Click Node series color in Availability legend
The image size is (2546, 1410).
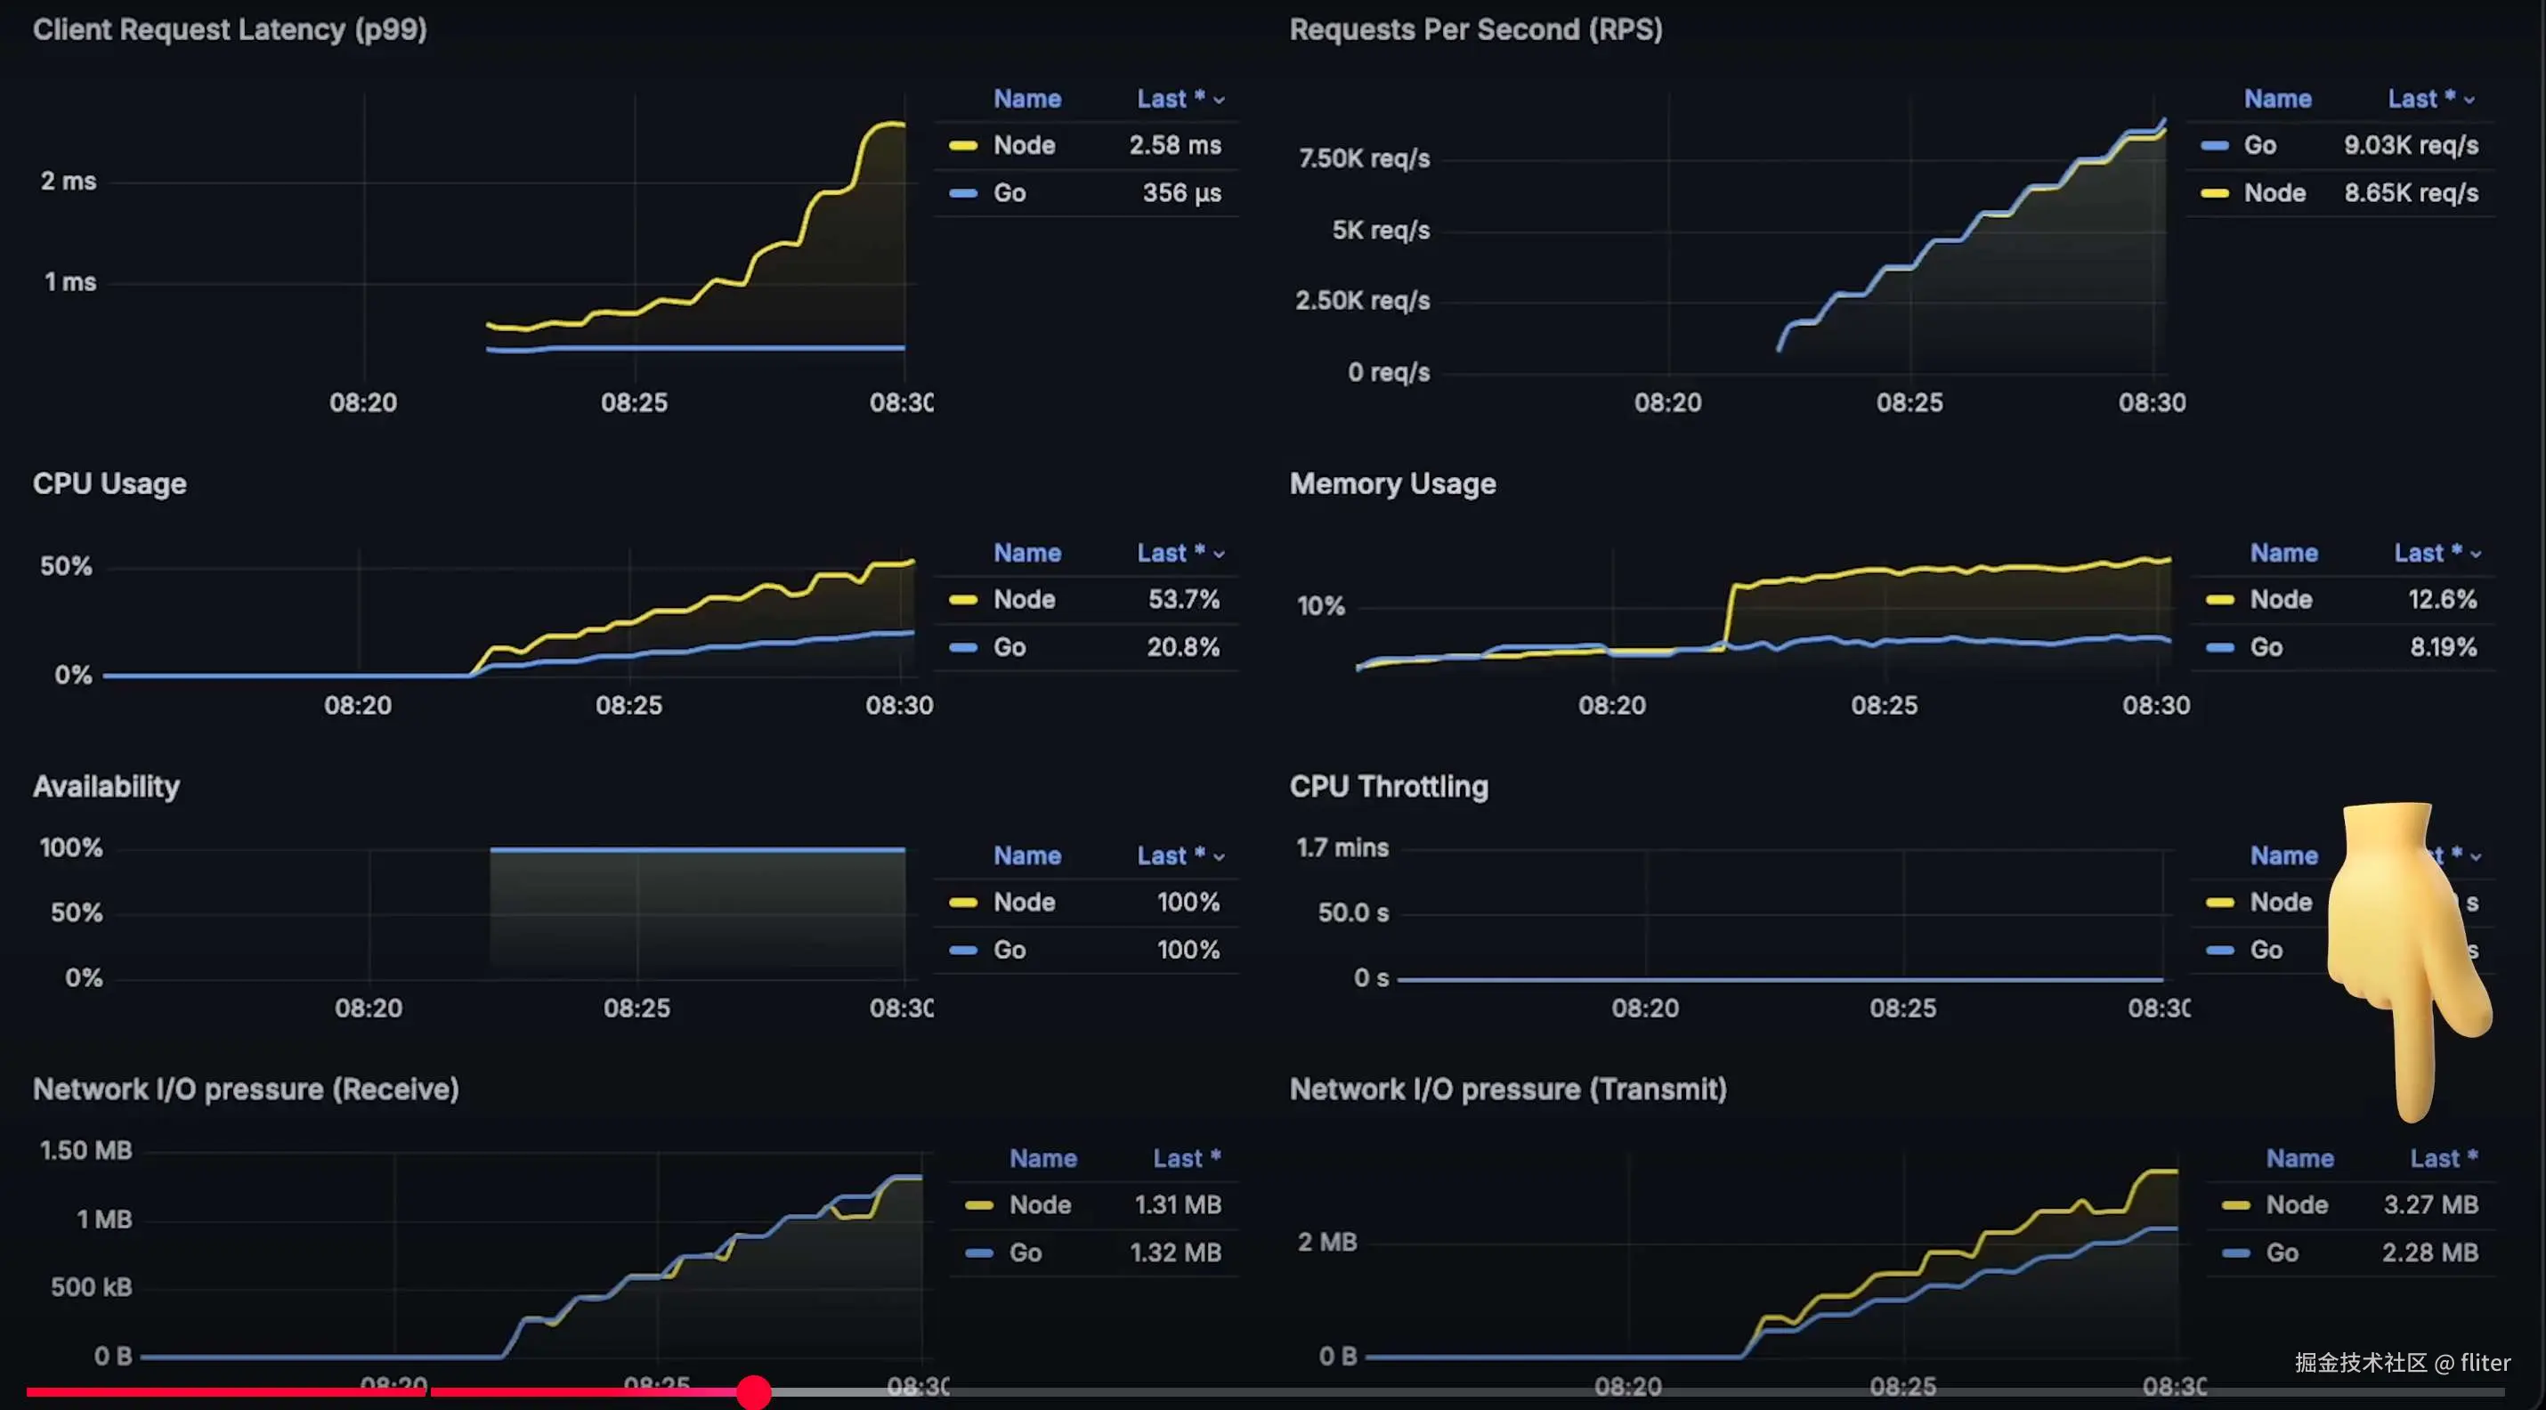coord(962,904)
